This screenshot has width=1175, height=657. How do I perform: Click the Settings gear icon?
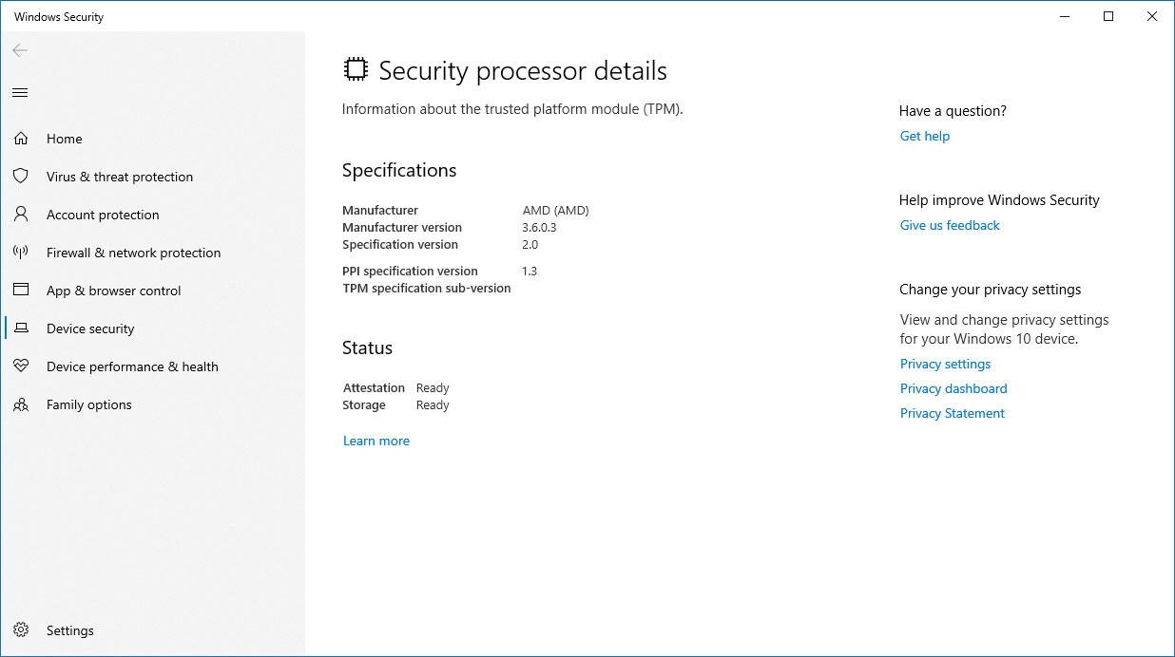click(x=20, y=630)
